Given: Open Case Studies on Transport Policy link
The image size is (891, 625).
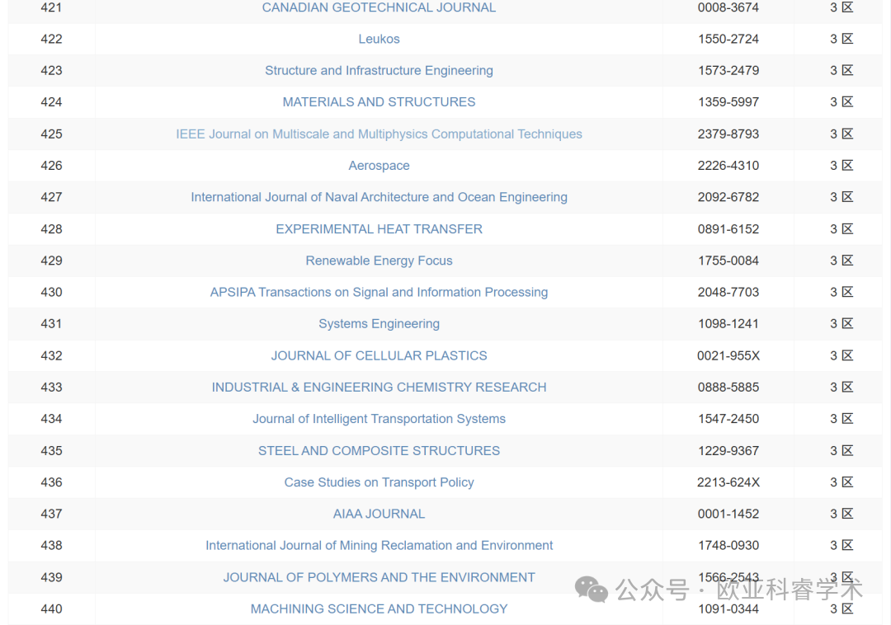Looking at the screenshot, I should tap(379, 482).
